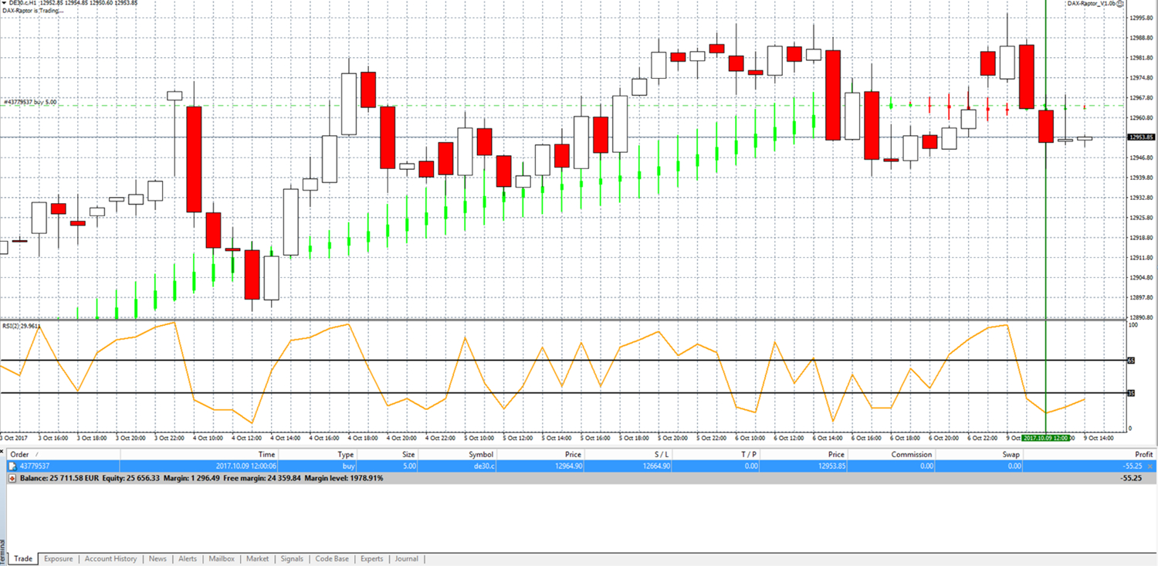Click the current price tag 12953.85 on price axis
The width and height of the screenshot is (1158, 566).
pyautogui.click(x=1141, y=137)
